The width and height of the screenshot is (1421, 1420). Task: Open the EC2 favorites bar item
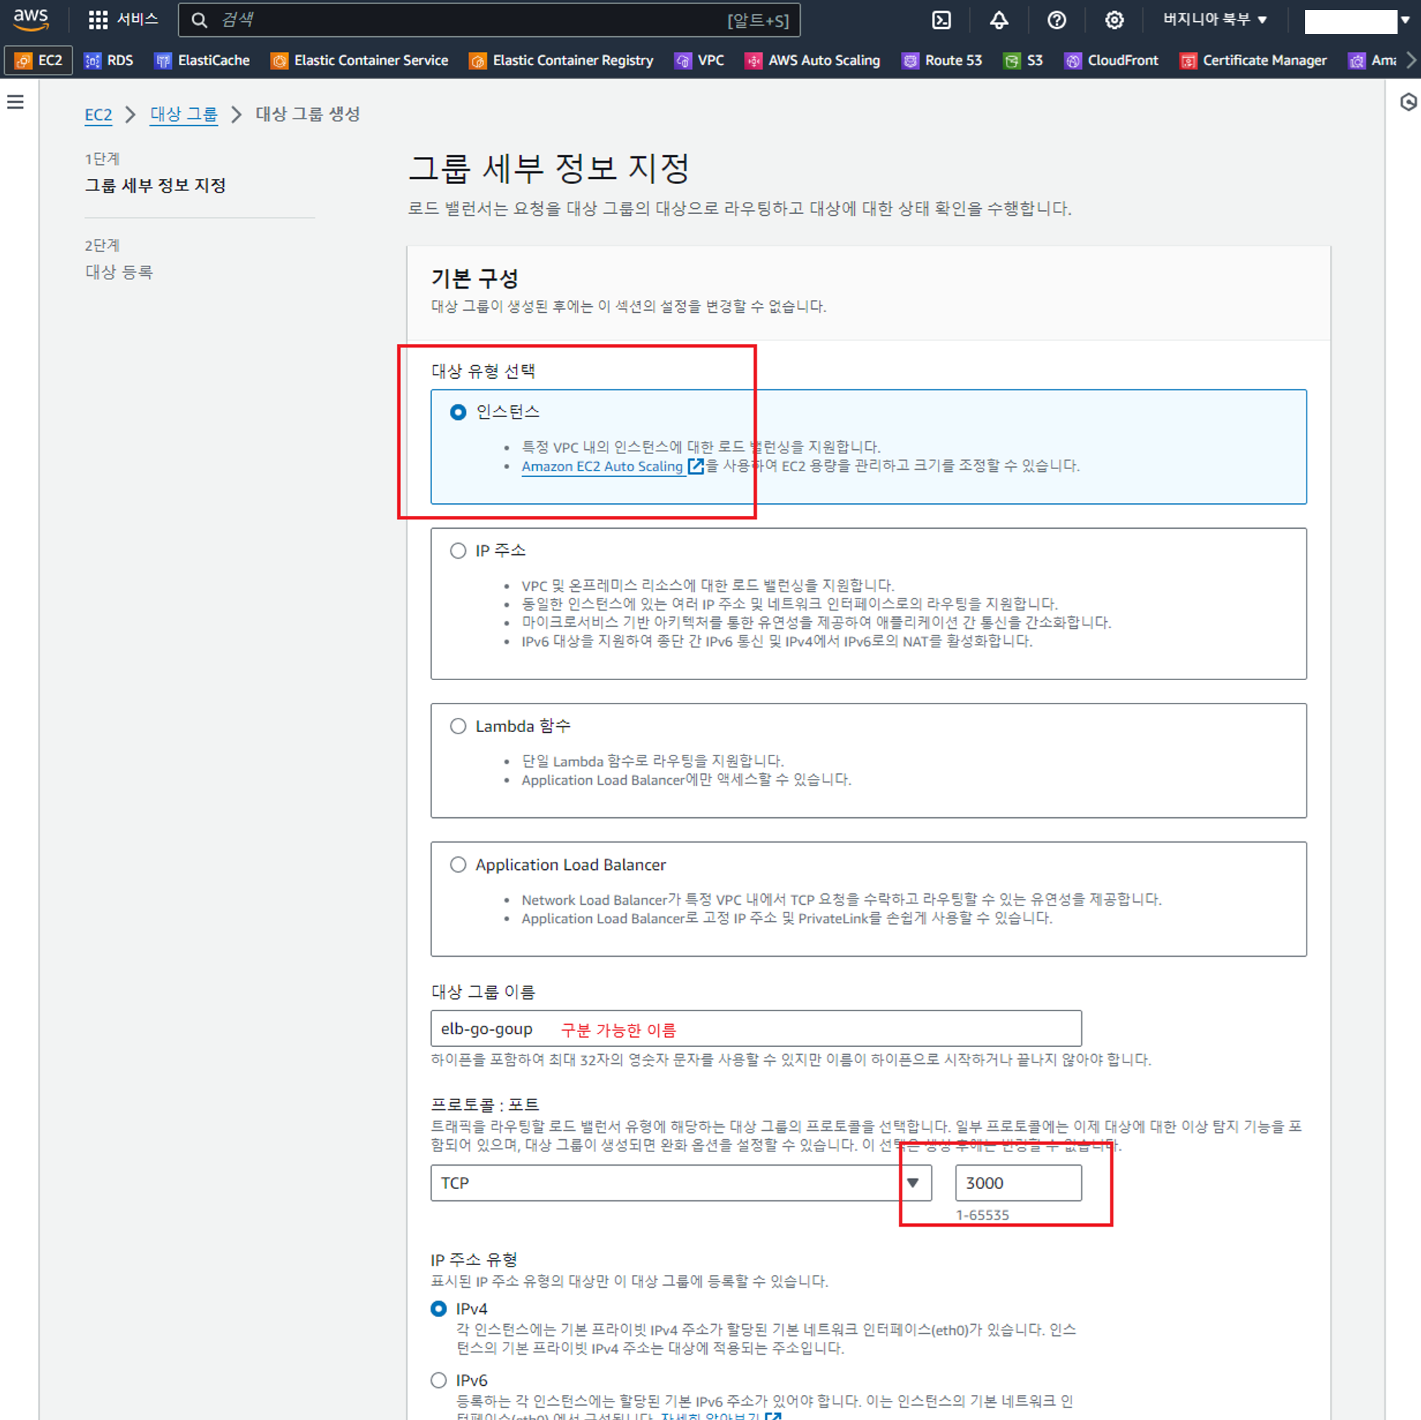[39, 60]
